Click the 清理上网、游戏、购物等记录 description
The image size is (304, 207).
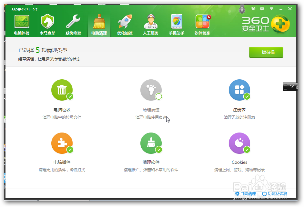[x=239, y=170]
